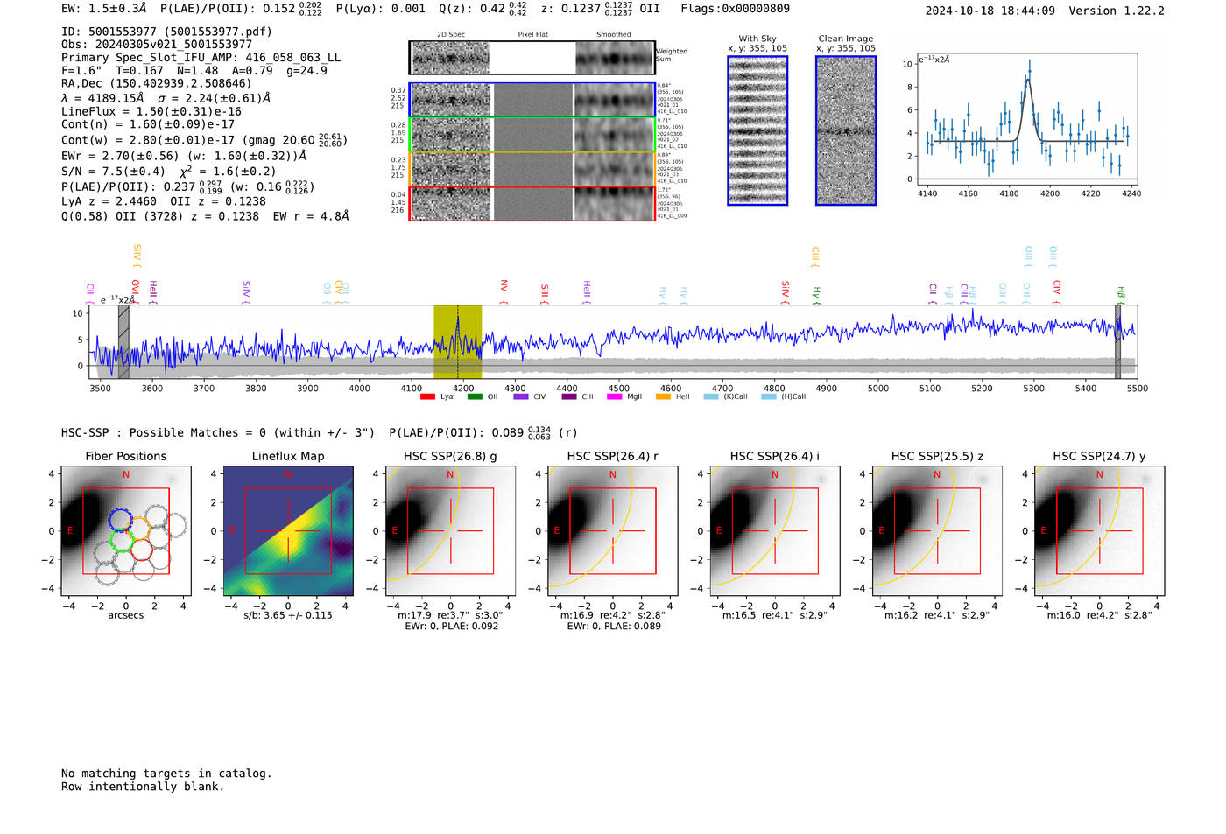Click the 'LyA z = 2.4460' redshift line

click(109, 201)
